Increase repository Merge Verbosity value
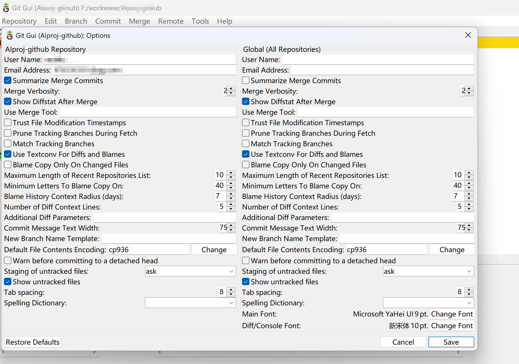 click(x=231, y=89)
